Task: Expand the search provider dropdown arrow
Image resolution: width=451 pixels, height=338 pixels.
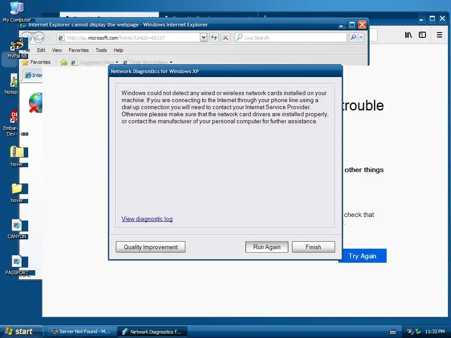Action: 361,37
